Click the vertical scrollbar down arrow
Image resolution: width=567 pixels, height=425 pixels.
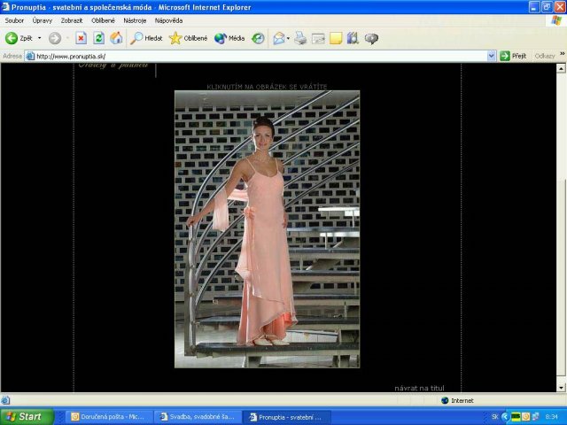(561, 388)
